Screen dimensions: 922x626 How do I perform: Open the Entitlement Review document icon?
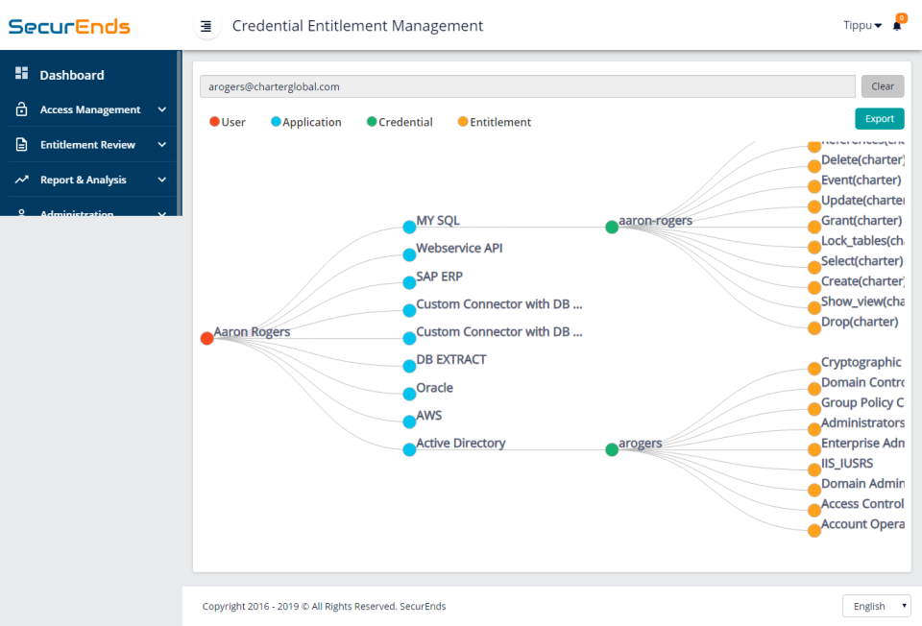pos(20,144)
